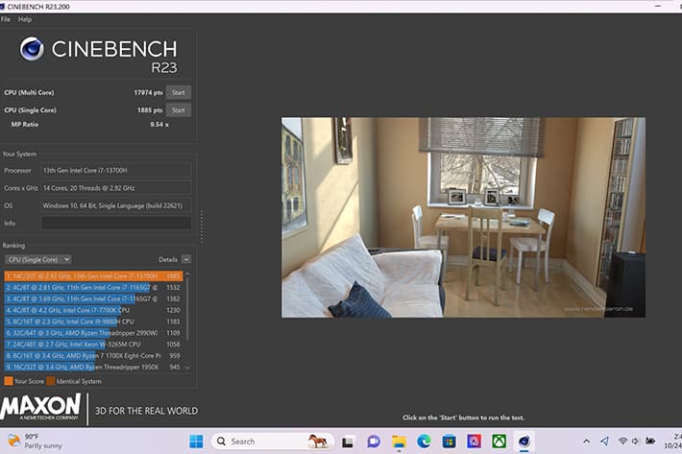
Task: Open Task View from the taskbar
Action: [x=348, y=442]
